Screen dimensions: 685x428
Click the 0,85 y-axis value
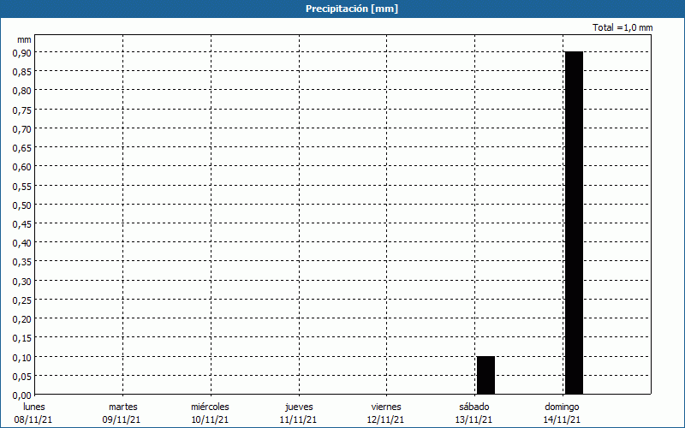22,72
